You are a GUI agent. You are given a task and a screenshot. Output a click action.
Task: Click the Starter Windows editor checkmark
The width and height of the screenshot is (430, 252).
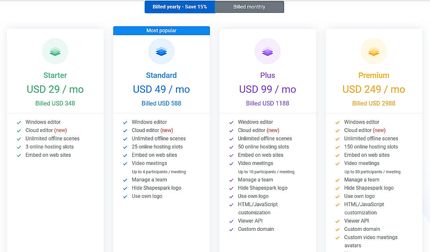[x=19, y=122]
